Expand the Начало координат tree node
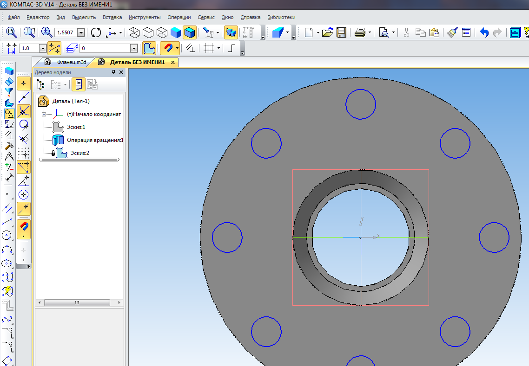Viewport: 529px width, 366px height. coord(44,115)
